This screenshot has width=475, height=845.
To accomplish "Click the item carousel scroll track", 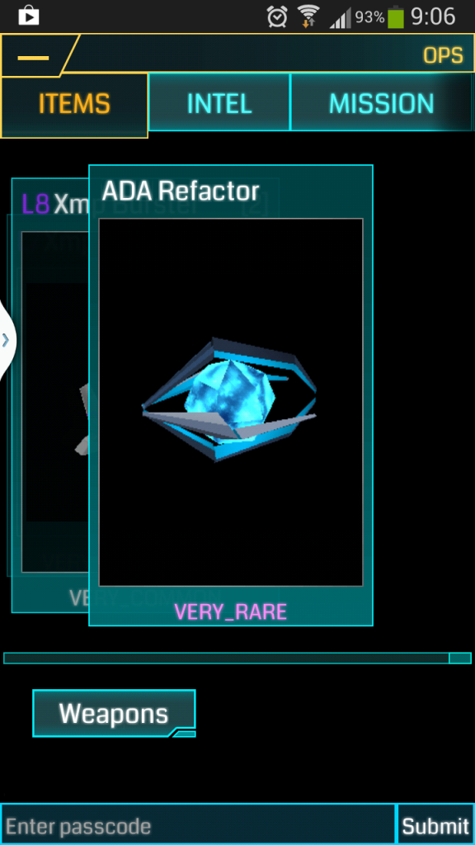I will [237, 658].
